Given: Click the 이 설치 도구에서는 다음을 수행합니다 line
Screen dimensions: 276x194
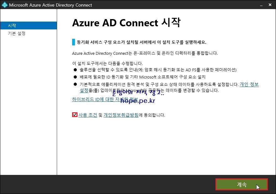Looking at the screenshot, I should pyautogui.click(x=107, y=64).
